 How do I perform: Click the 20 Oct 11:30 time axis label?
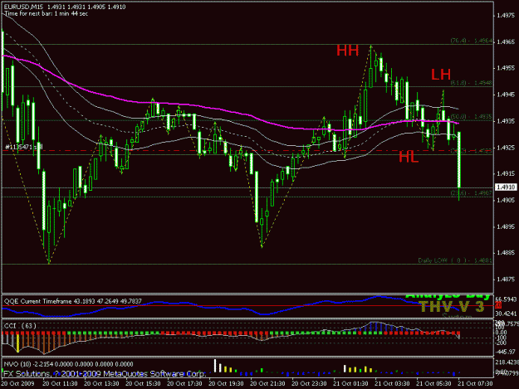click(x=60, y=384)
